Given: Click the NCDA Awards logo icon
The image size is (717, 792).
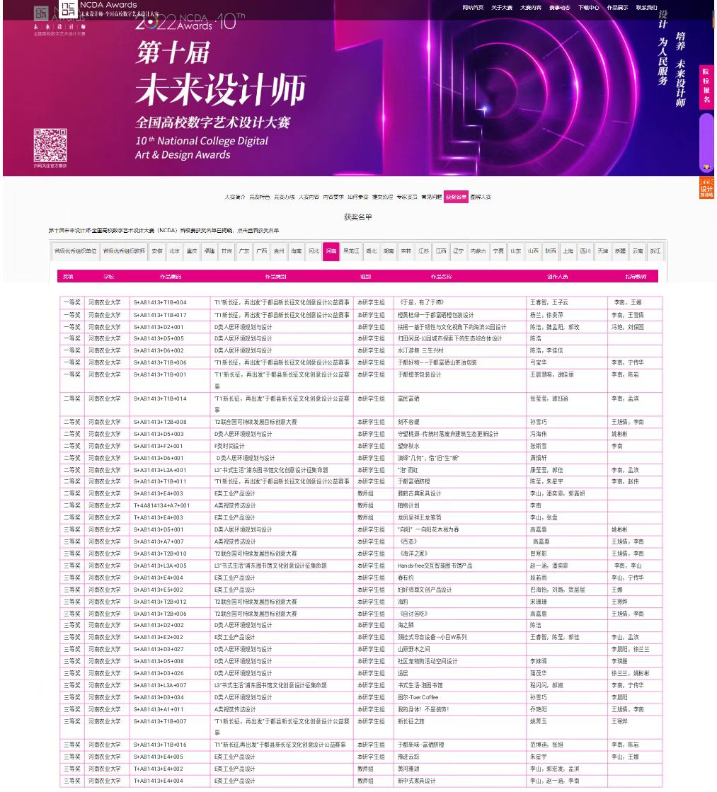Looking at the screenshot, I should click(67, 9).
